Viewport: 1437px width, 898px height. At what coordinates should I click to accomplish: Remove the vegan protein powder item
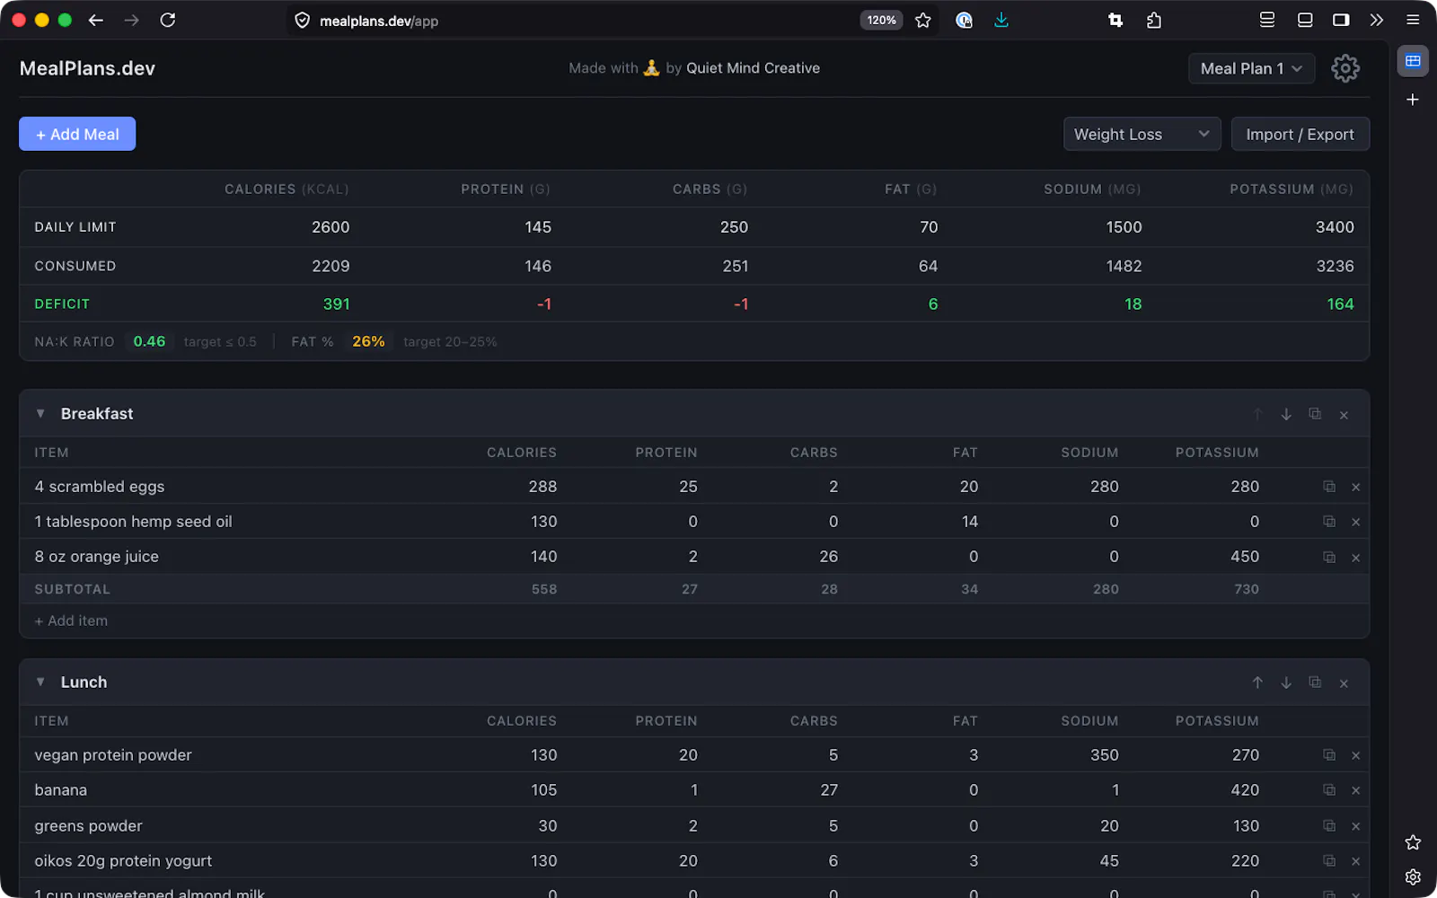tap(1356, 755)
